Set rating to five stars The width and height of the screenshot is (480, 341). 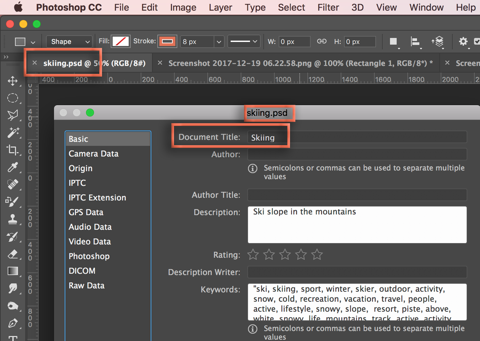point(317,255)
